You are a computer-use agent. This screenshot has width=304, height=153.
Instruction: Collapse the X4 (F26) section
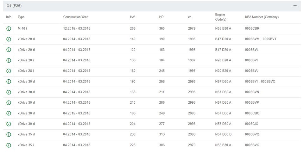(295, 6)
